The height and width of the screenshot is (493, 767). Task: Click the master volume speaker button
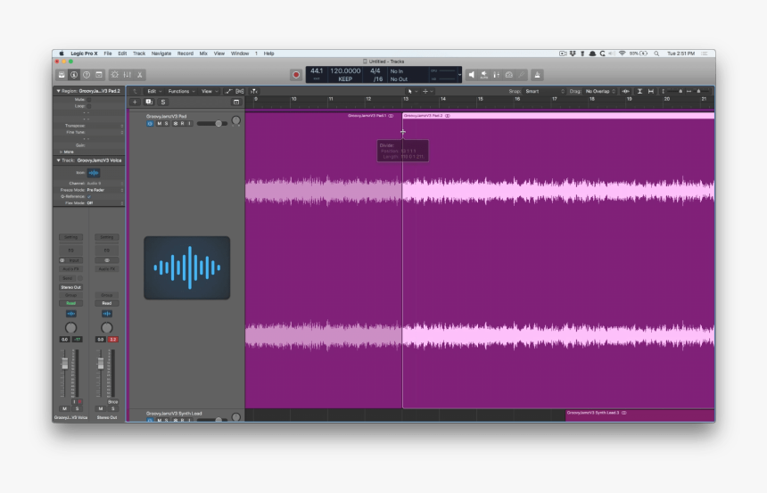472,75
